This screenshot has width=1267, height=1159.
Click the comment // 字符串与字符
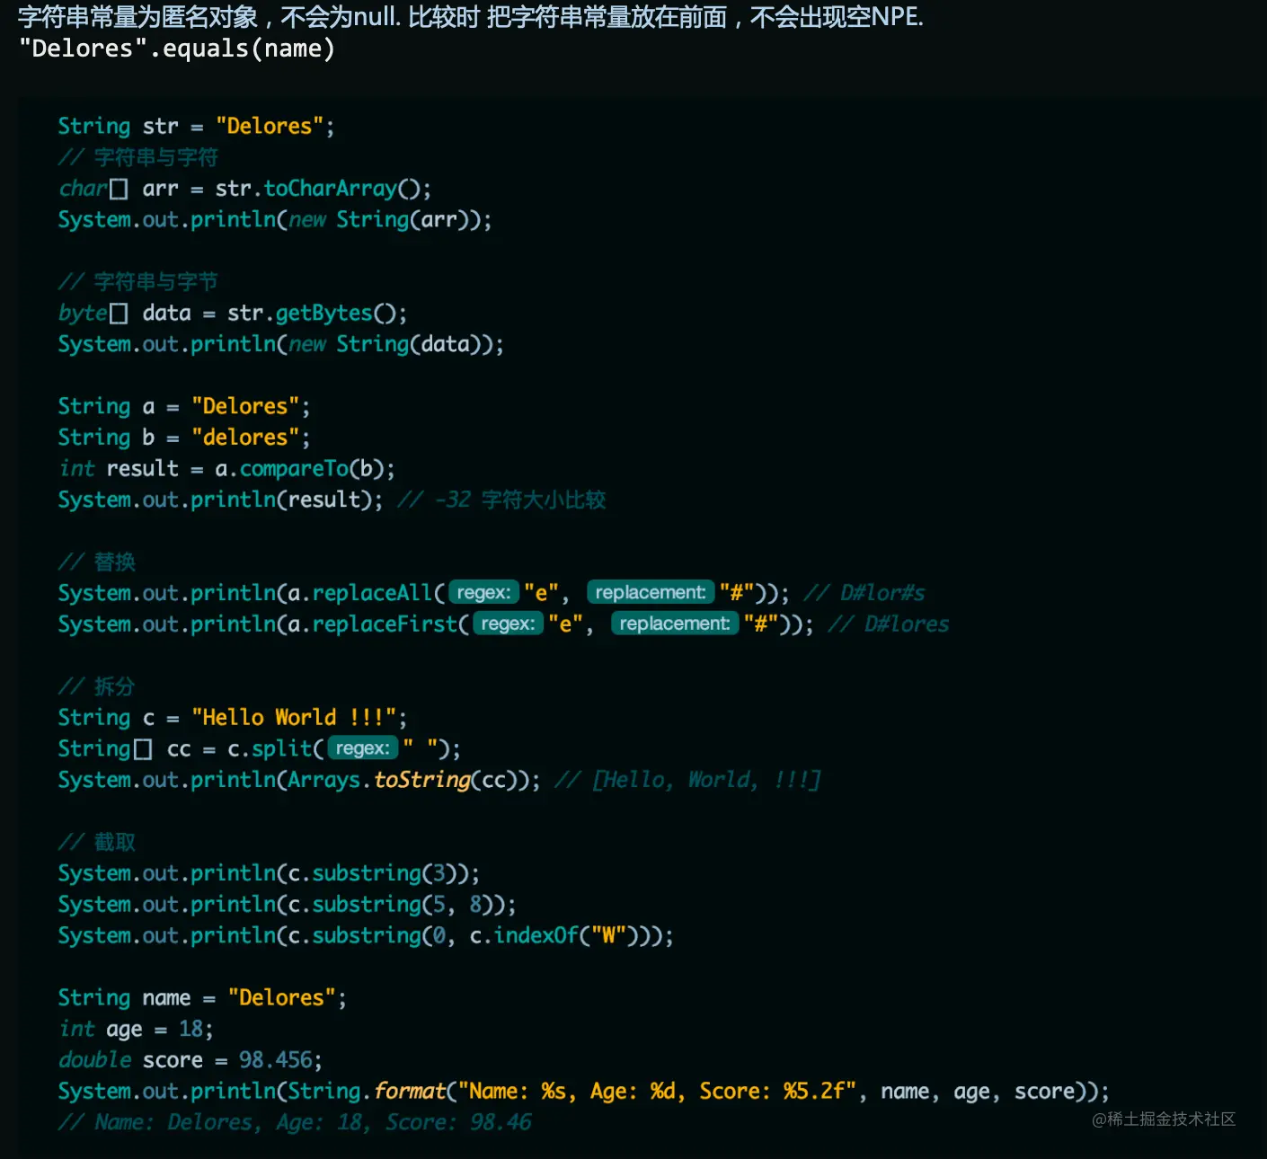point(138,157)
